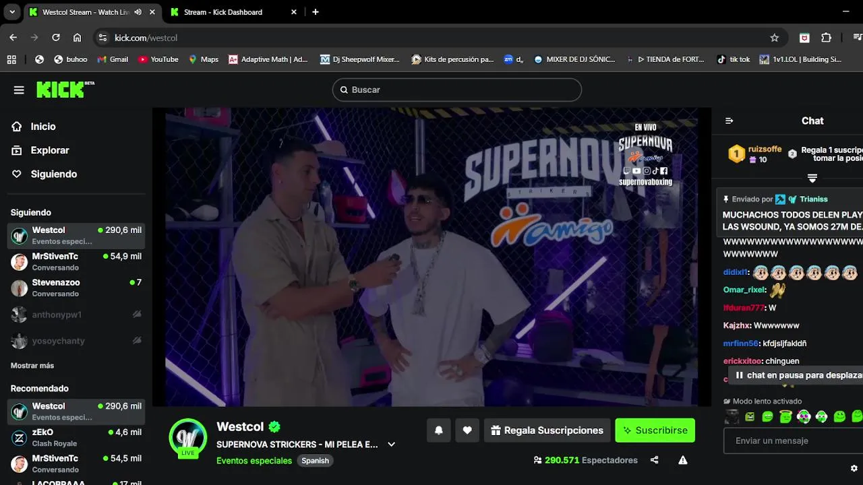Open a new browser tab
This screenshot has width=863, height=485.
tap(316, 12)
